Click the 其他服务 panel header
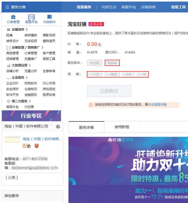The height and width of the screenshot is (203, 188). pos(32,196)
